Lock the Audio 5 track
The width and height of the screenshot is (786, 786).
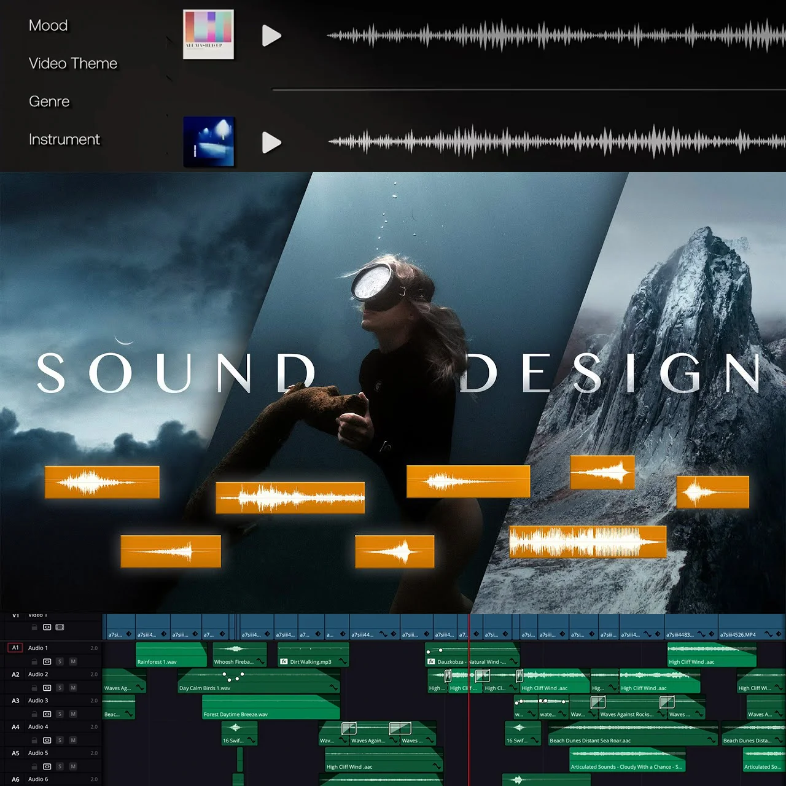[34, 766]
